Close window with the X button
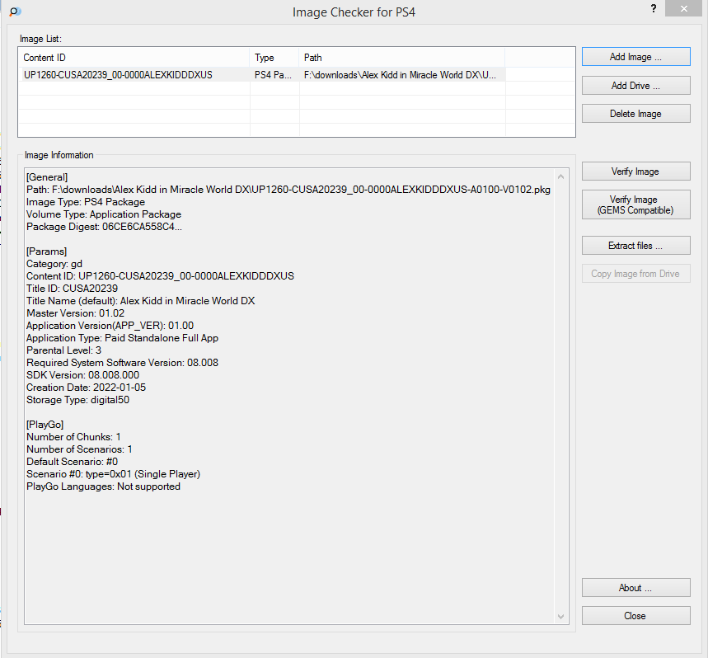 [x=683, y=8]
